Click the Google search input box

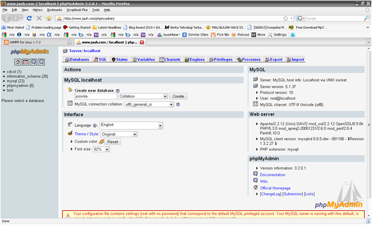pos(334,18)
